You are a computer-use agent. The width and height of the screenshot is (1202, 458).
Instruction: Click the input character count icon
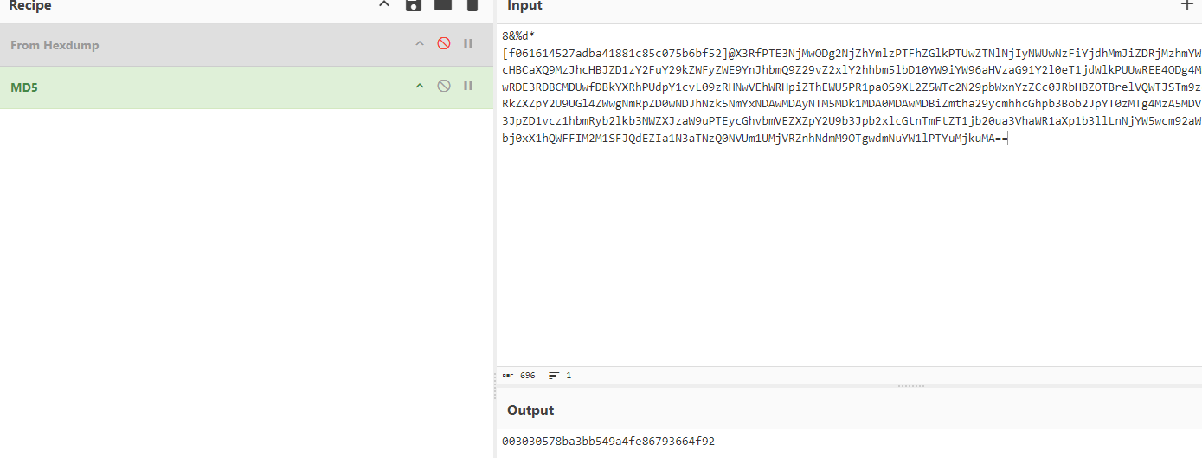point(508,376)
